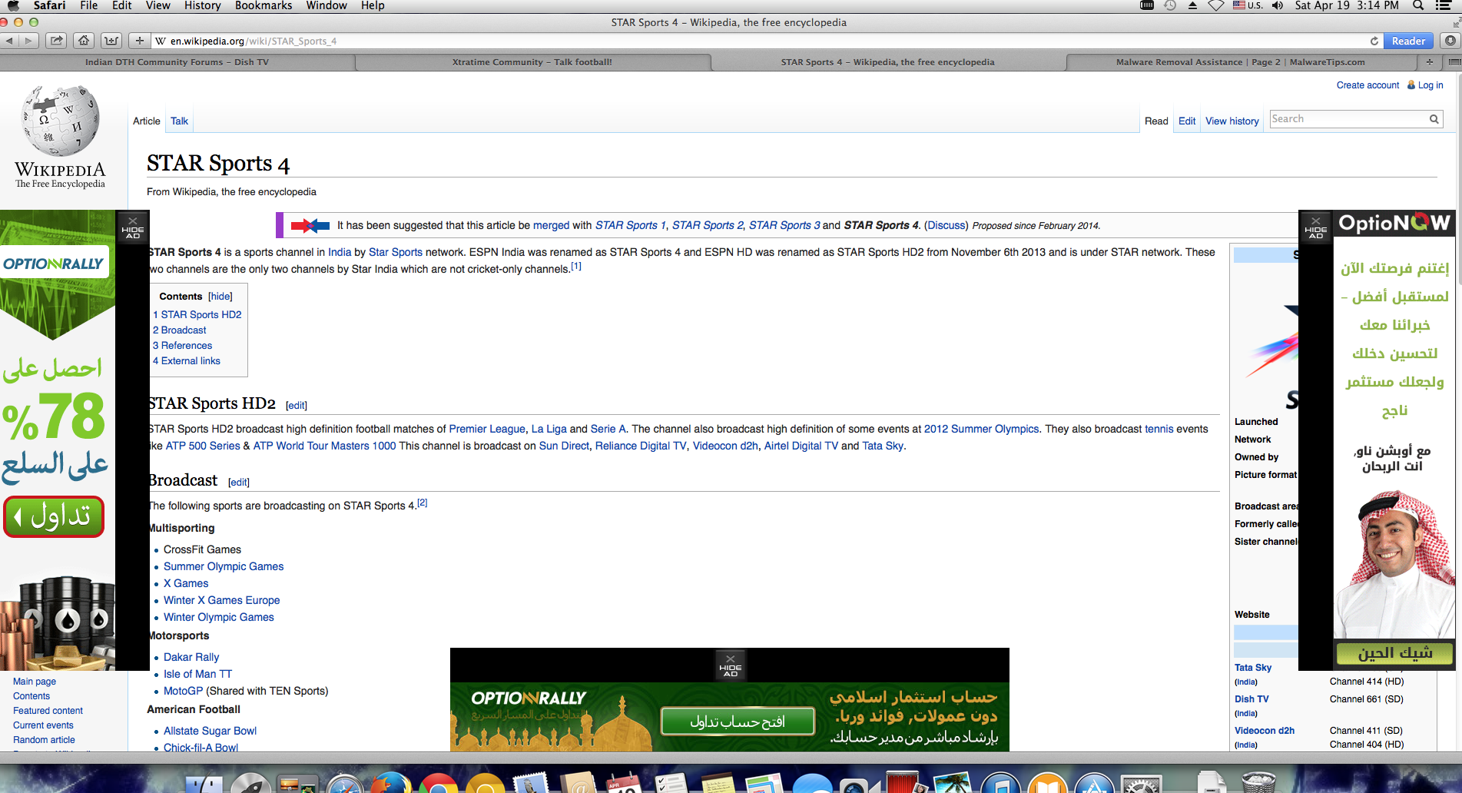Click the Create account link
The image size is (1462, 793).
[1368, 85]
